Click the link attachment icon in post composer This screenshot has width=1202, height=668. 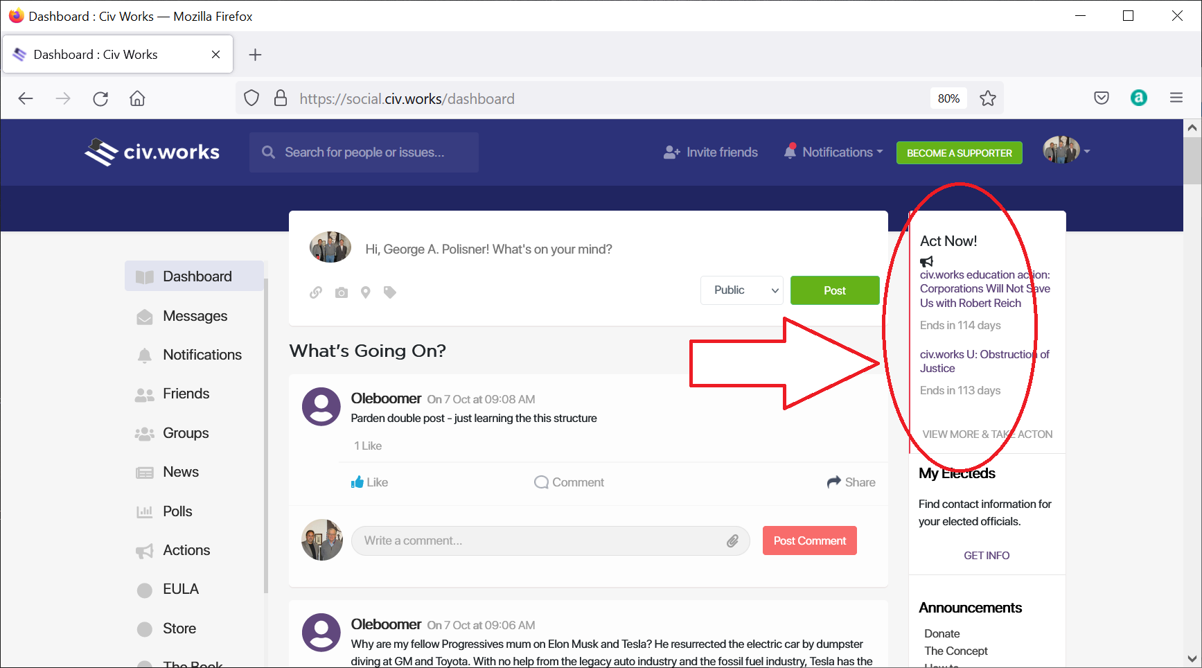[x=316, y=292]
